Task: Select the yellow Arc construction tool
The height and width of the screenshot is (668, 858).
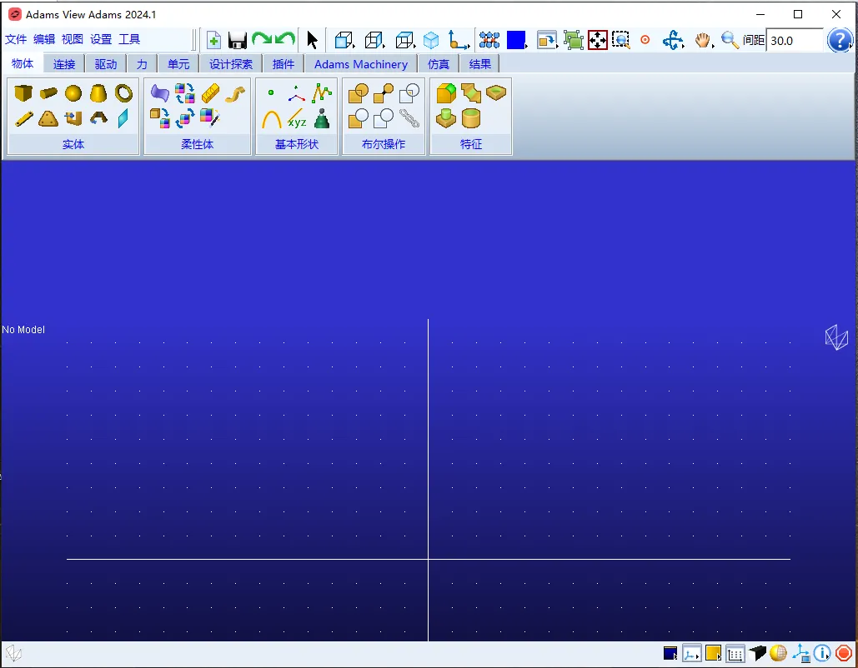Action: tap(272, 118)
